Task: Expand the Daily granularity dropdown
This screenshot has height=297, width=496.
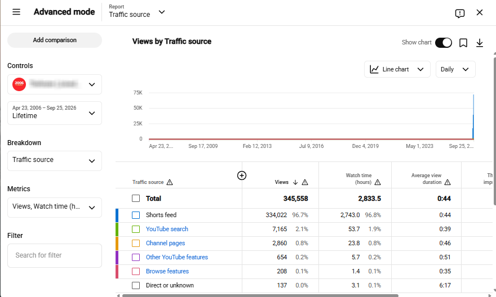Action: click(455, 69)
